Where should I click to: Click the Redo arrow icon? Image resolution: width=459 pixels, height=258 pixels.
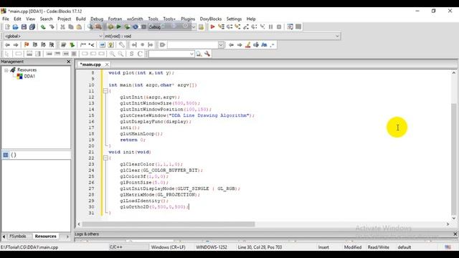tap(52, 27)
